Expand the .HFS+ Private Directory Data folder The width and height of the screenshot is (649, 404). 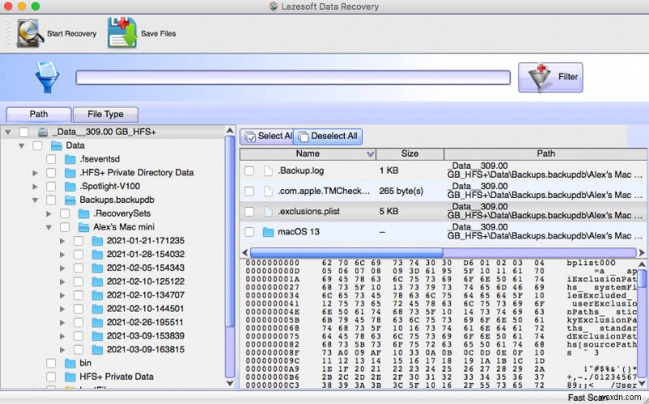coord(35,173)
